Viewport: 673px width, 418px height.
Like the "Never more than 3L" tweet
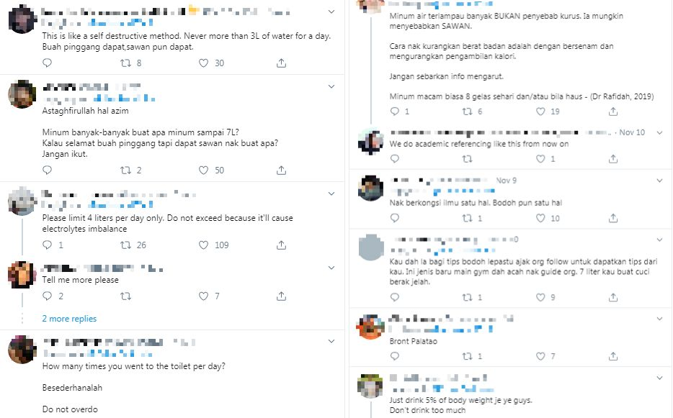203,63
